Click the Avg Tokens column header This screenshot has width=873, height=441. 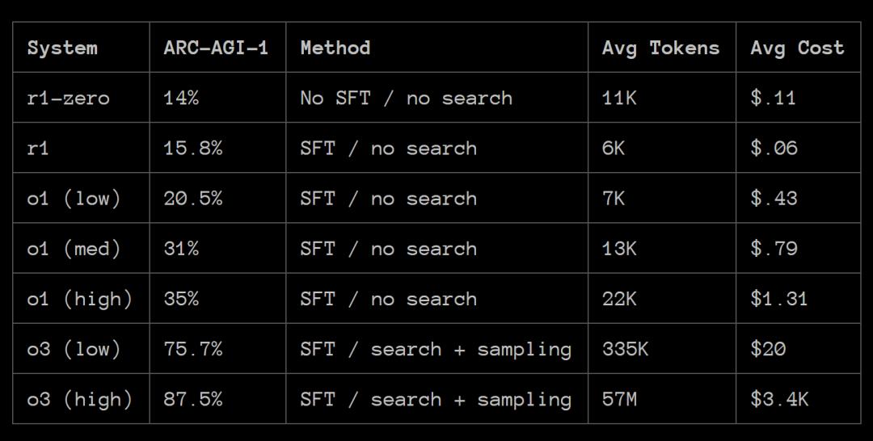pos(661,48)
